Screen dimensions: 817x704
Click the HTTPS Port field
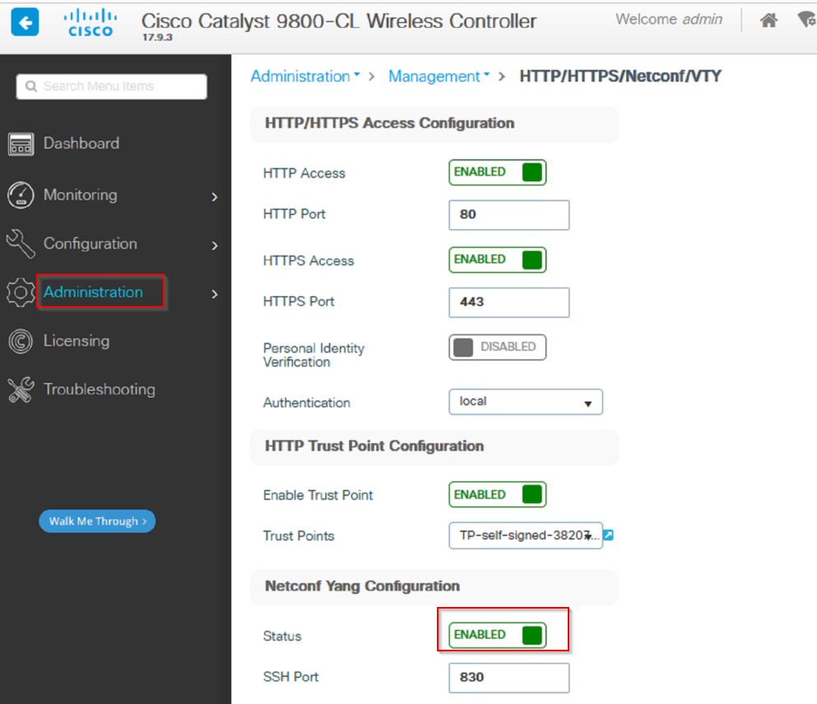509,303
